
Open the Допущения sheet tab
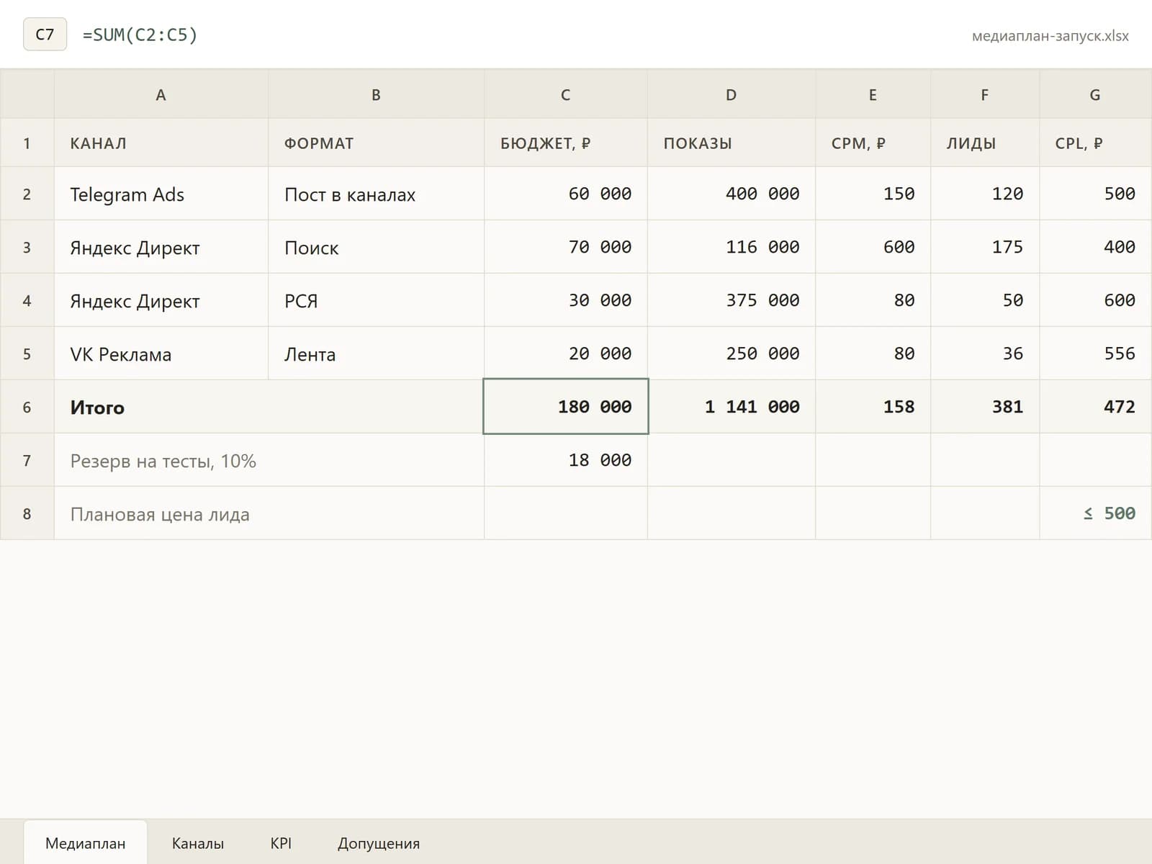click(379, 842)
